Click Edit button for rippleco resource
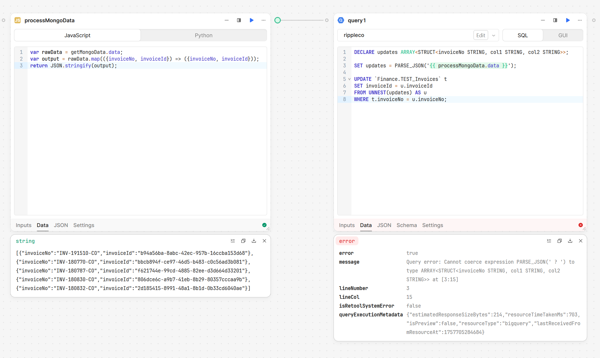The width and height of the screenshot is (600, 358). tap(481, 35)
